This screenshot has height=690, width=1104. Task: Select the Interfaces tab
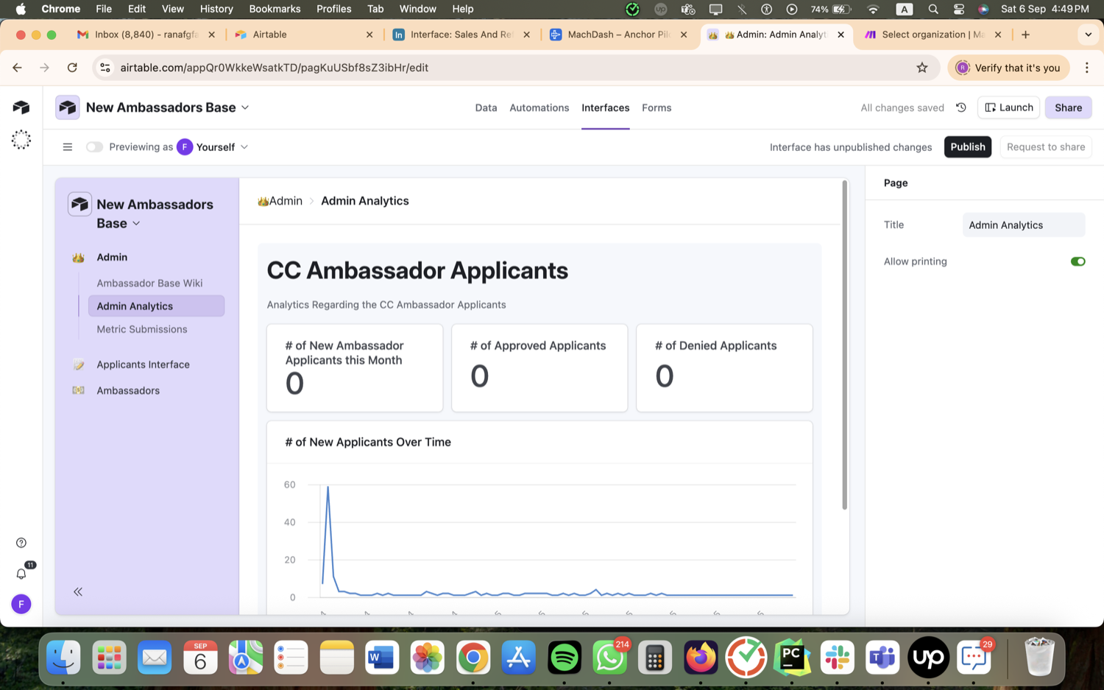click(x=606, y=108)
